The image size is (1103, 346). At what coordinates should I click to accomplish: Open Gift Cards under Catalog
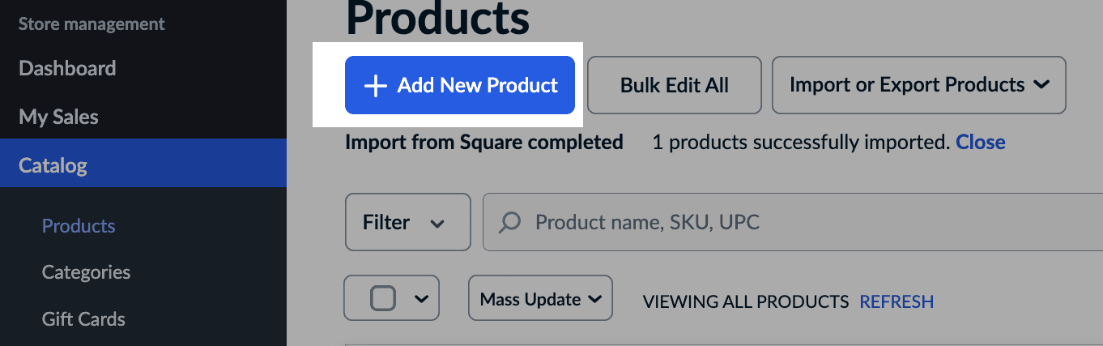point(83,318)
